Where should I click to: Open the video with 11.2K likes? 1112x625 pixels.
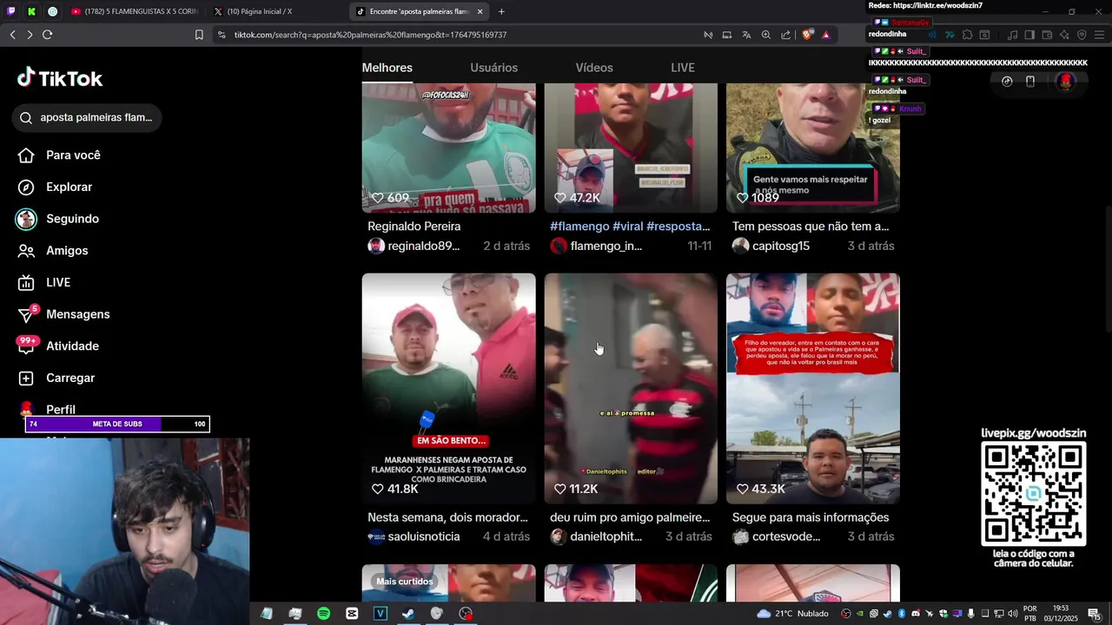point(631,388)
